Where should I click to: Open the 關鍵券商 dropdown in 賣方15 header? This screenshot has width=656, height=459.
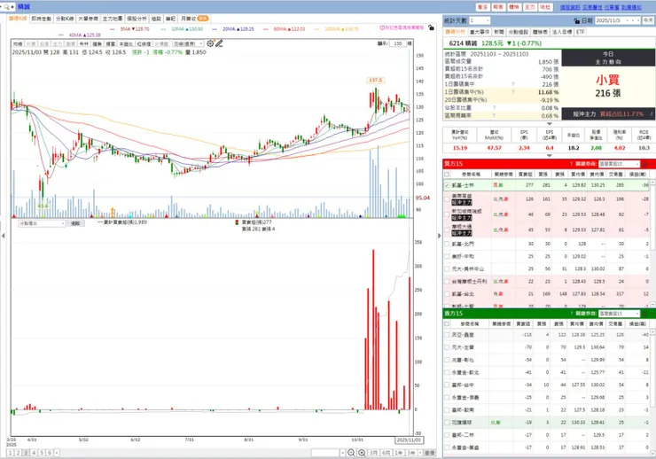pyautogui.click(x=619, y=314)
